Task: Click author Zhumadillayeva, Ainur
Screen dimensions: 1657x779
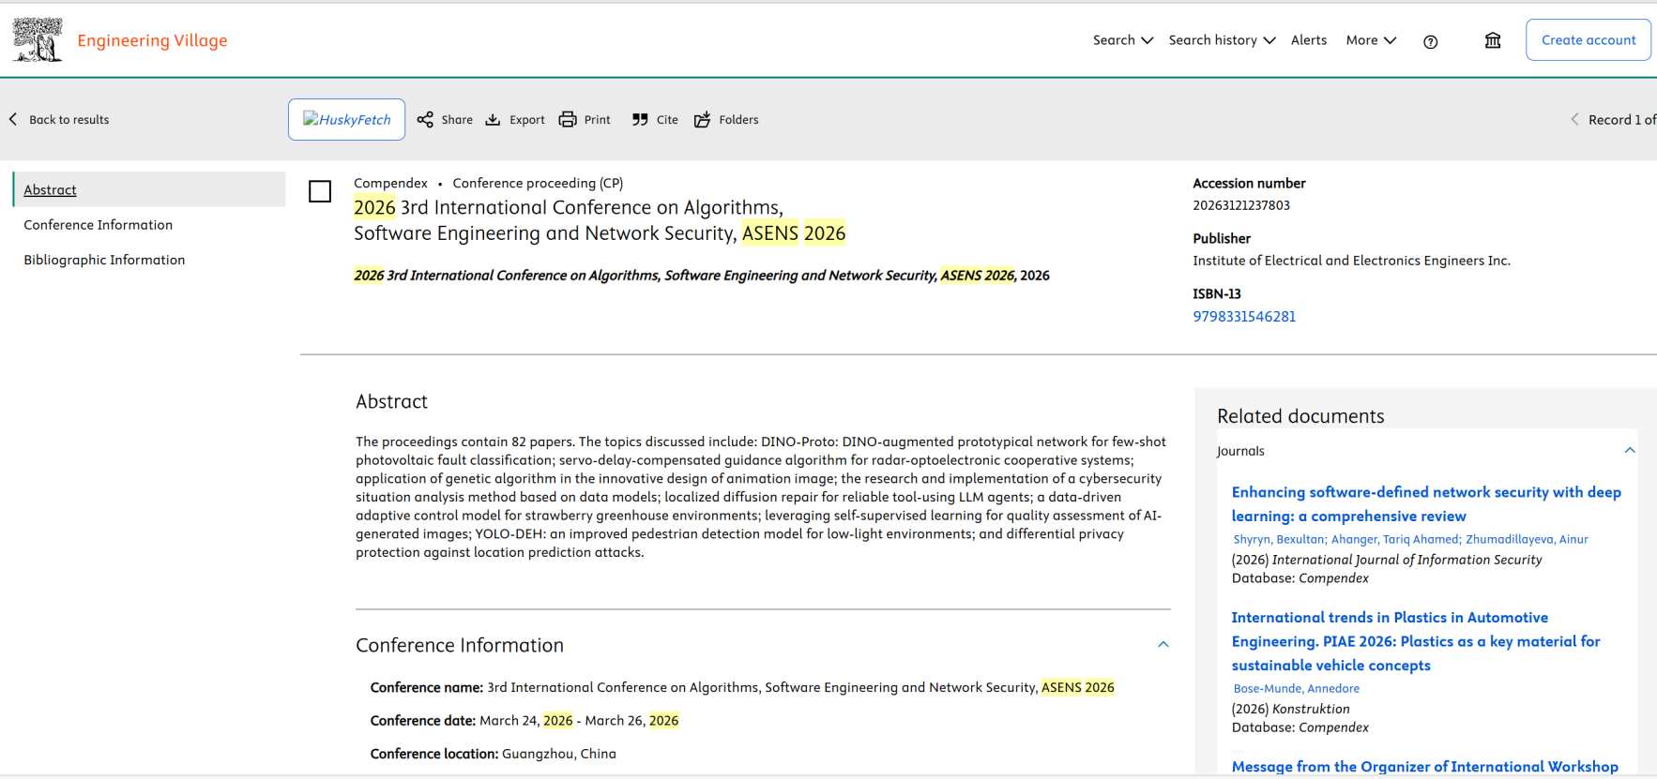Action: pos(1527,539)
